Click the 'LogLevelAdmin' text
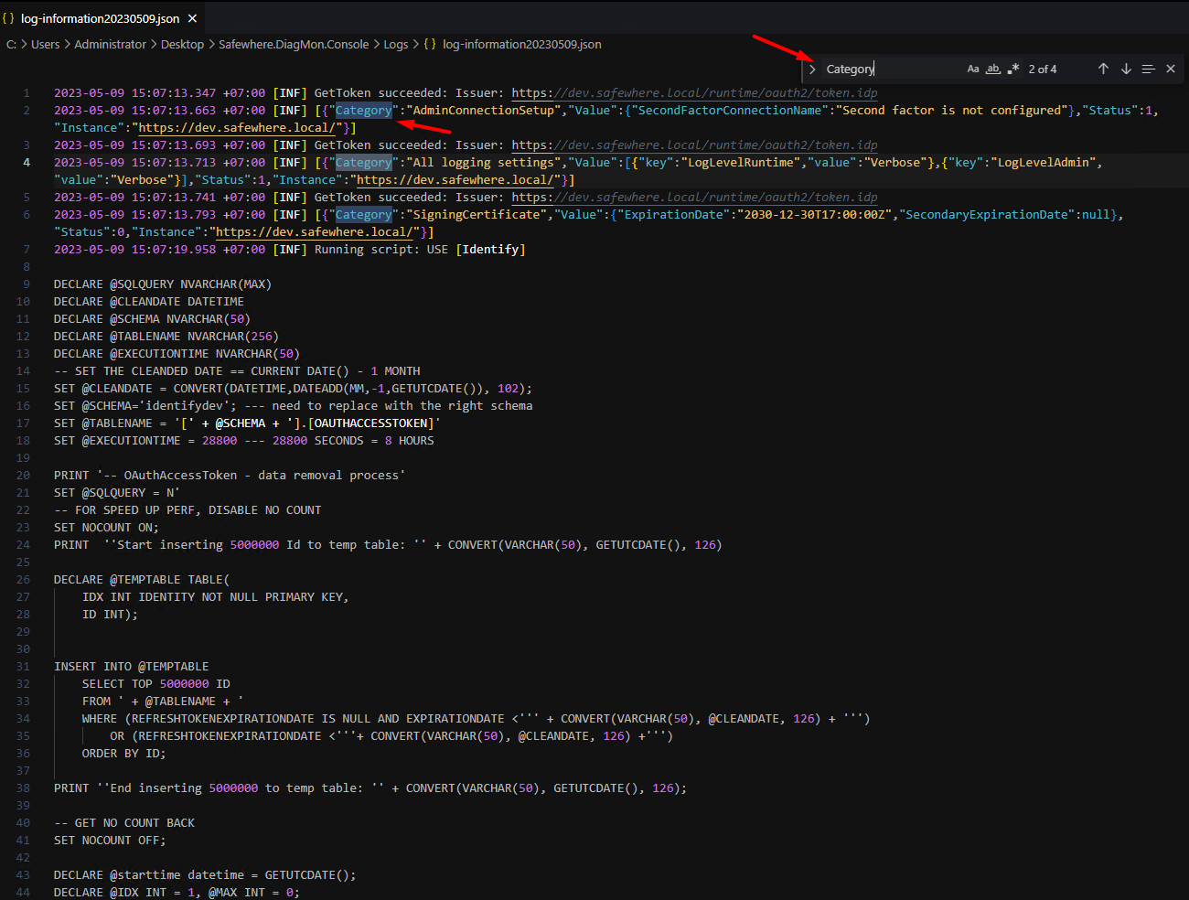The image size is (1189, 900). click(x=1046, y=162)
